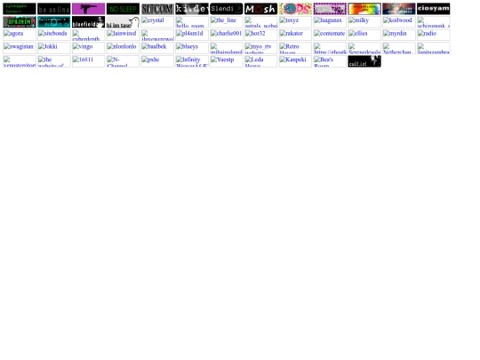This screenshot has height=360, width=480.
Task: Open the 'be online' banner button
Action: coord(54,9)
